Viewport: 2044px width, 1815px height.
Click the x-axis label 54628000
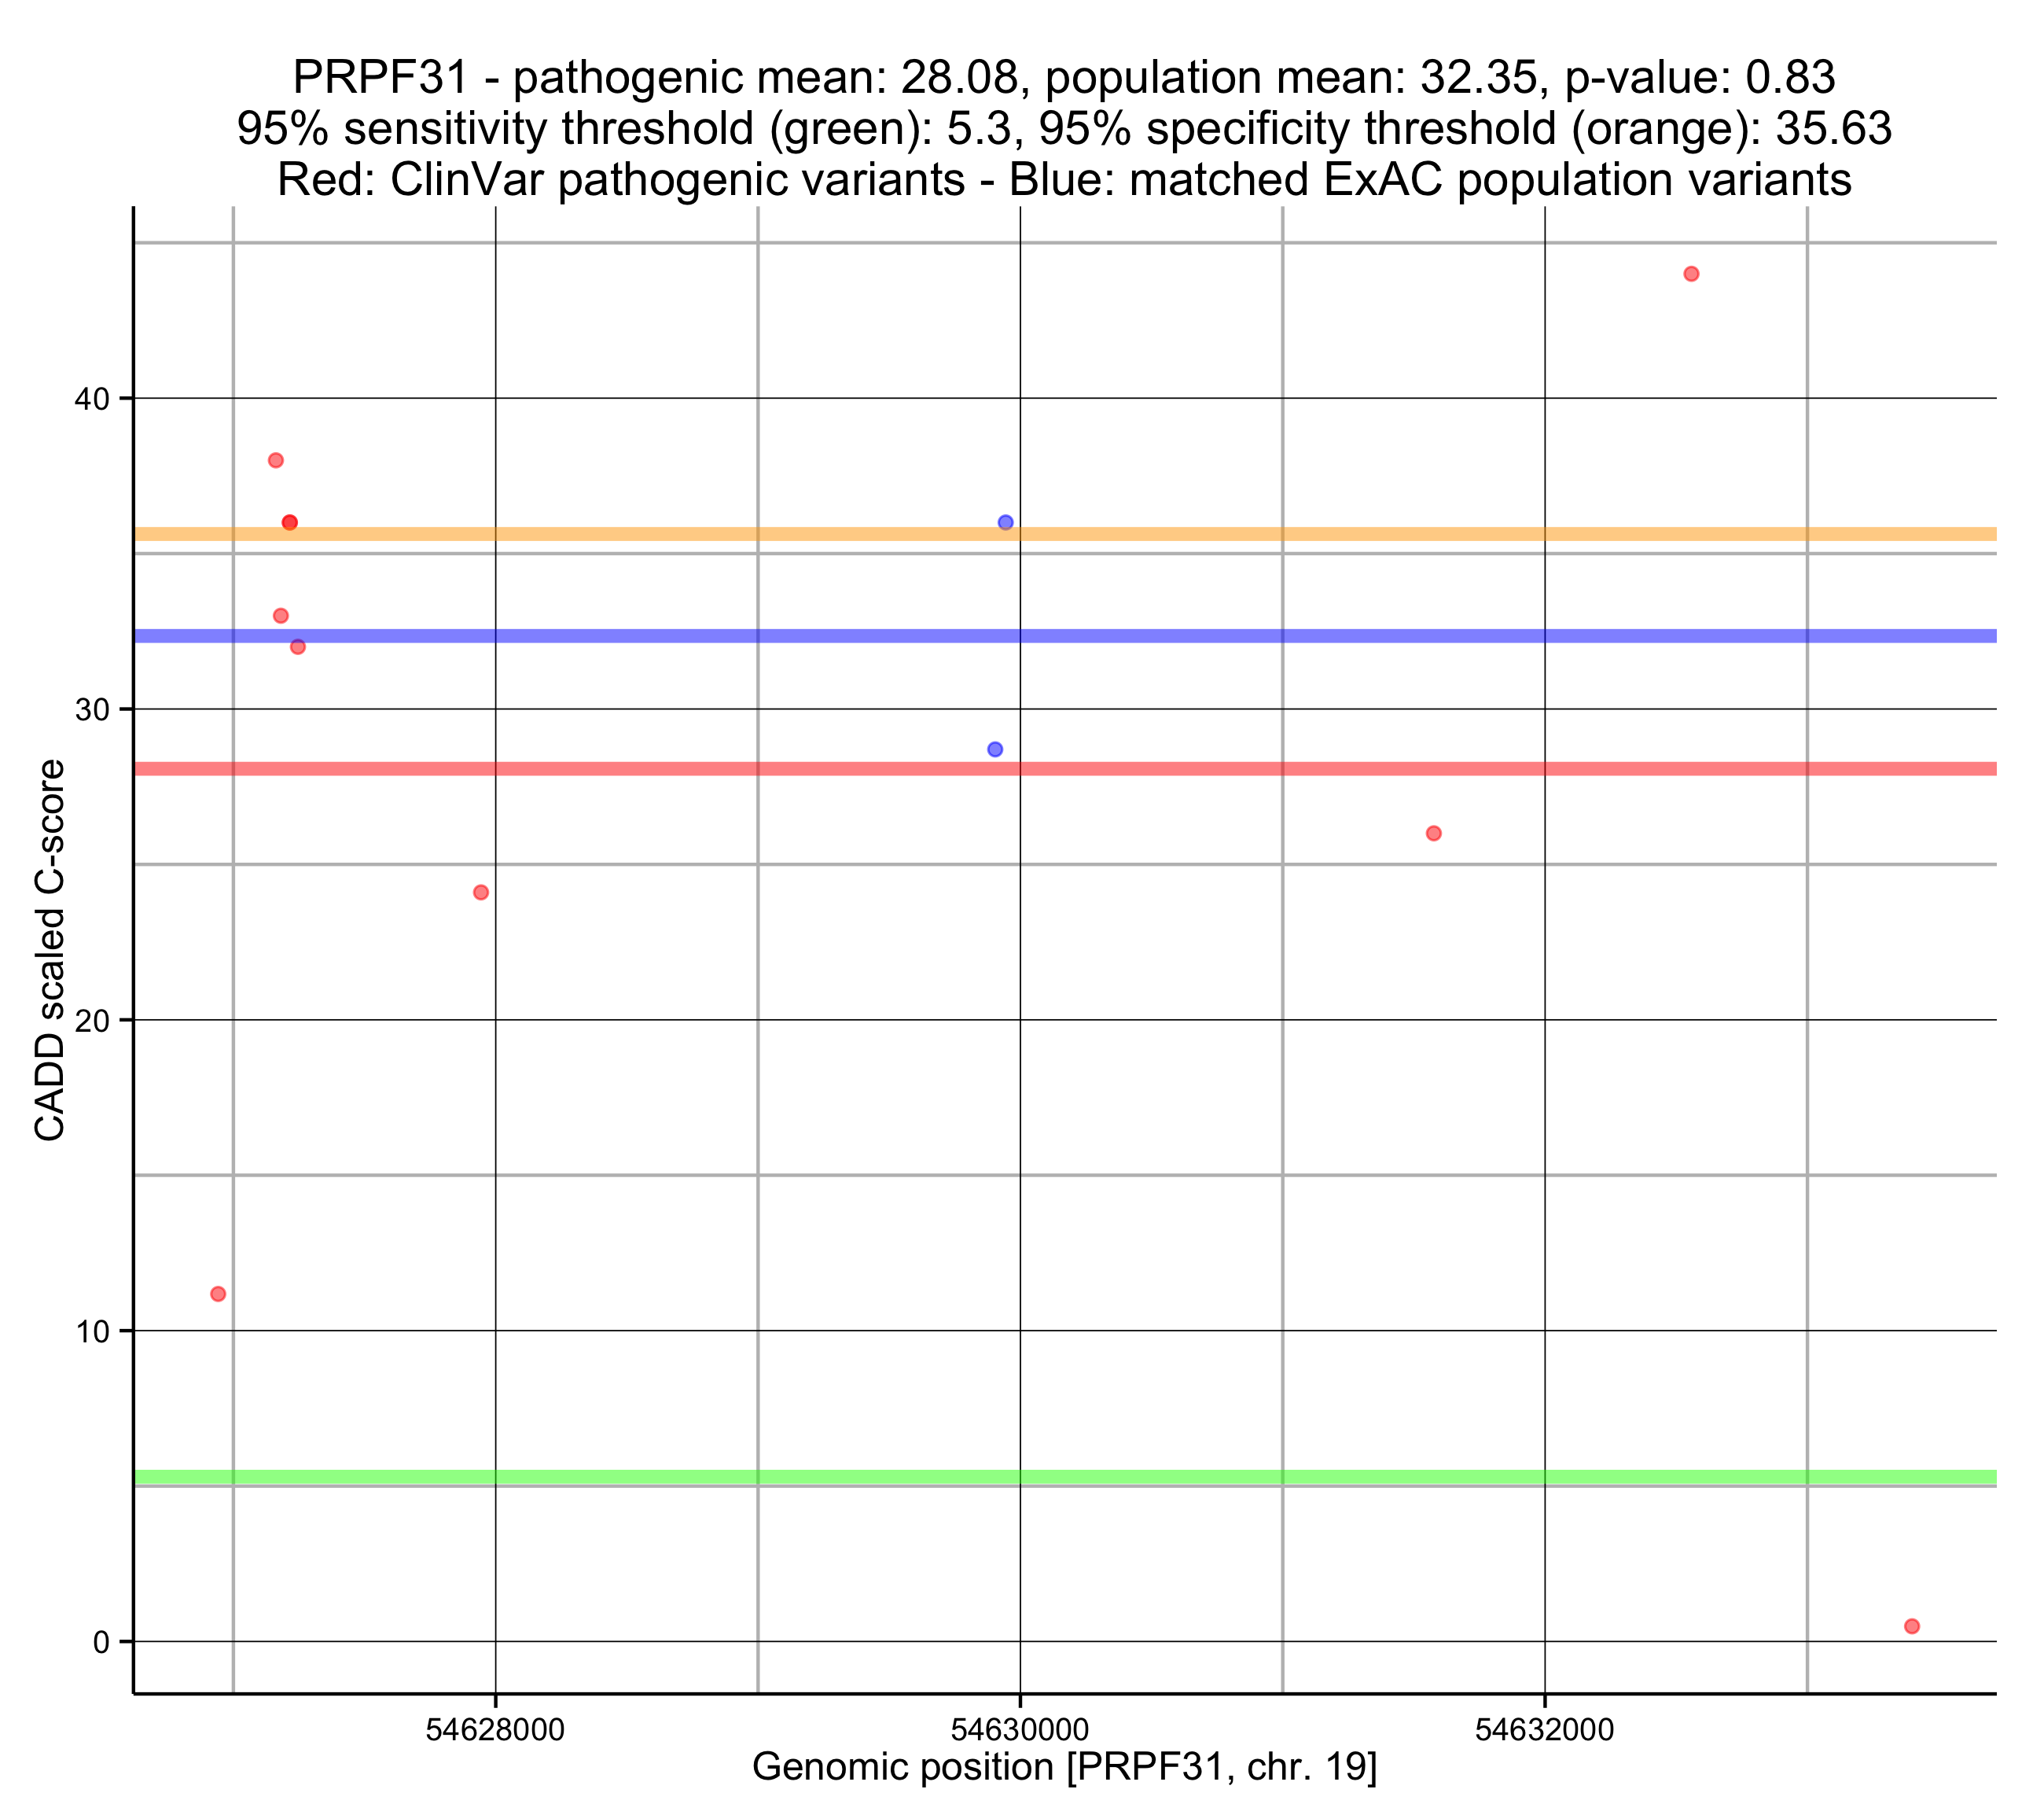tap(495, 1730)
